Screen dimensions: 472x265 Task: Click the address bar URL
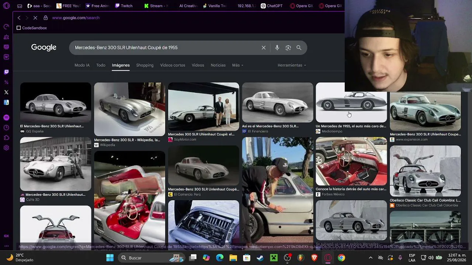tap(76, 18)
